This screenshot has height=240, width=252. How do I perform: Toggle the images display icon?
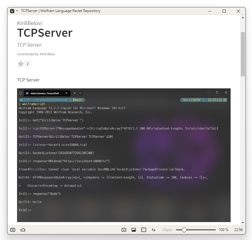click(134, 230)
